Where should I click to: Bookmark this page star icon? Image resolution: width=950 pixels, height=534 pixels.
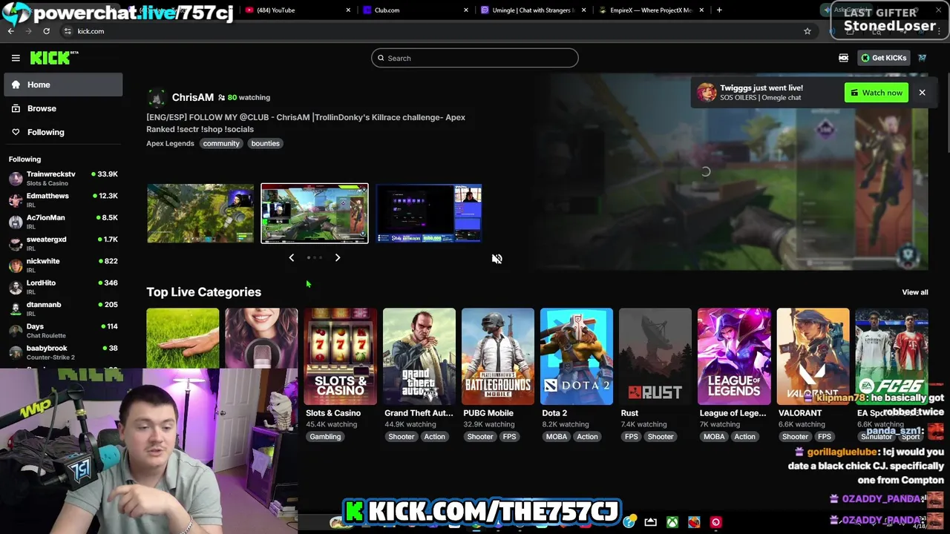[807, 31]
